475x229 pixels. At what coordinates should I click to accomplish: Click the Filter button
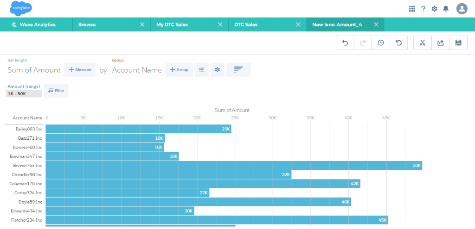click(x=56, y=91)
